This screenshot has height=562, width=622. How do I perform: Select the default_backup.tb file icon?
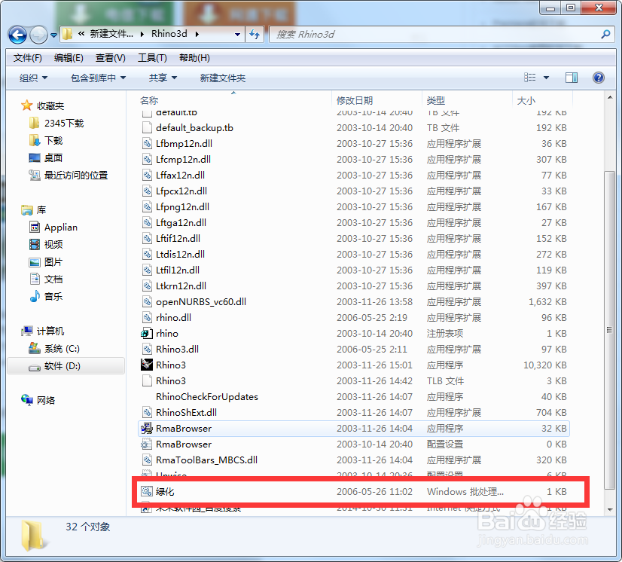(x=147, y=128)
